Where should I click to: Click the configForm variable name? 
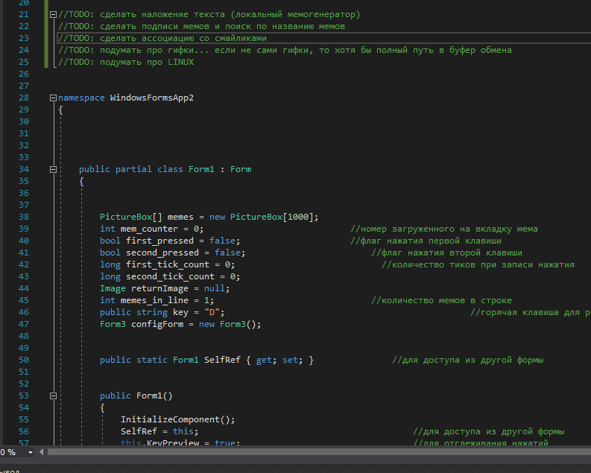(157, 324)
